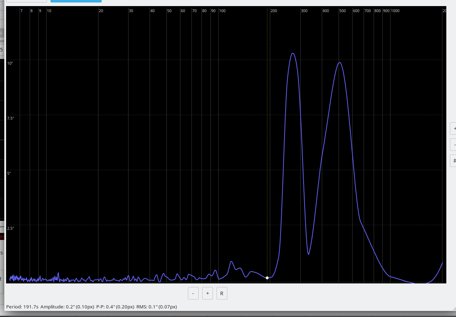Zoom in vertically with right-edge plus button
Screen dimensions: 456x317
coord(454,128)
